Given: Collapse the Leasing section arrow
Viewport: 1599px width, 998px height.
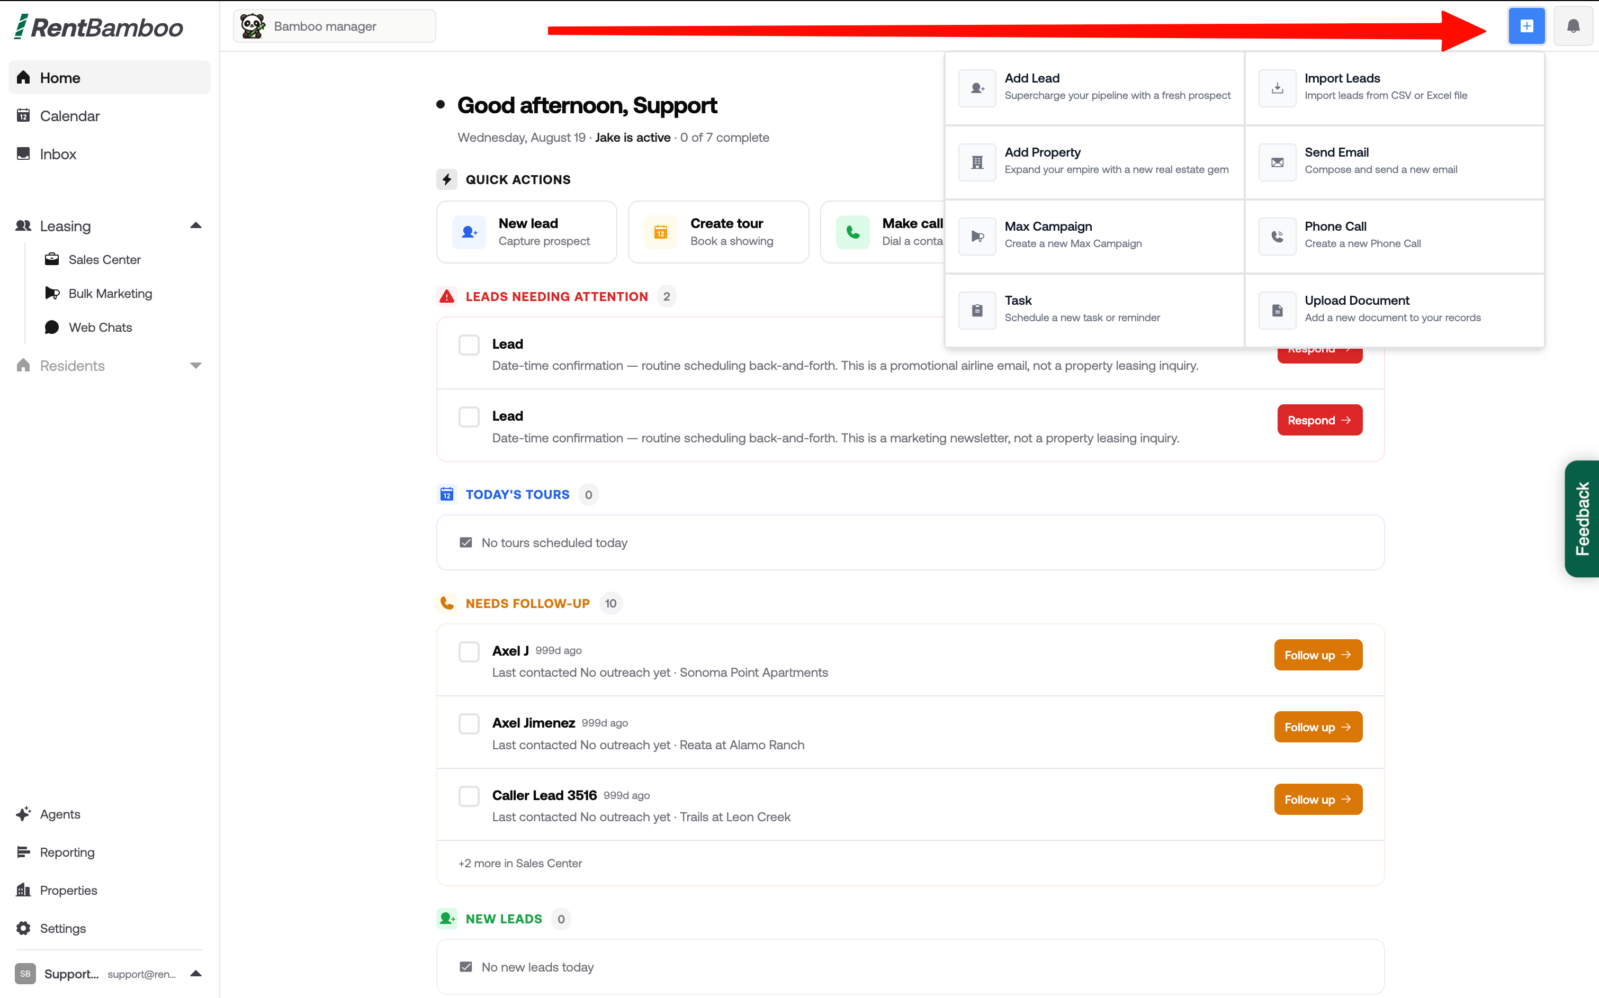Looking at the screenshot, I should pyautogui.click(x=195, y=226).
